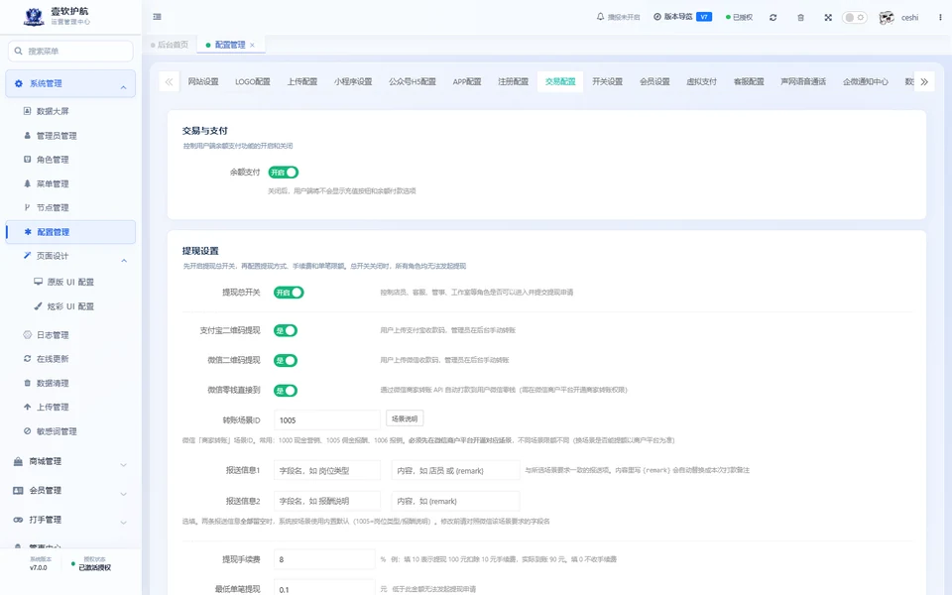Select the 交易配置 tab
952x595 pixels.
pos(560,81)
